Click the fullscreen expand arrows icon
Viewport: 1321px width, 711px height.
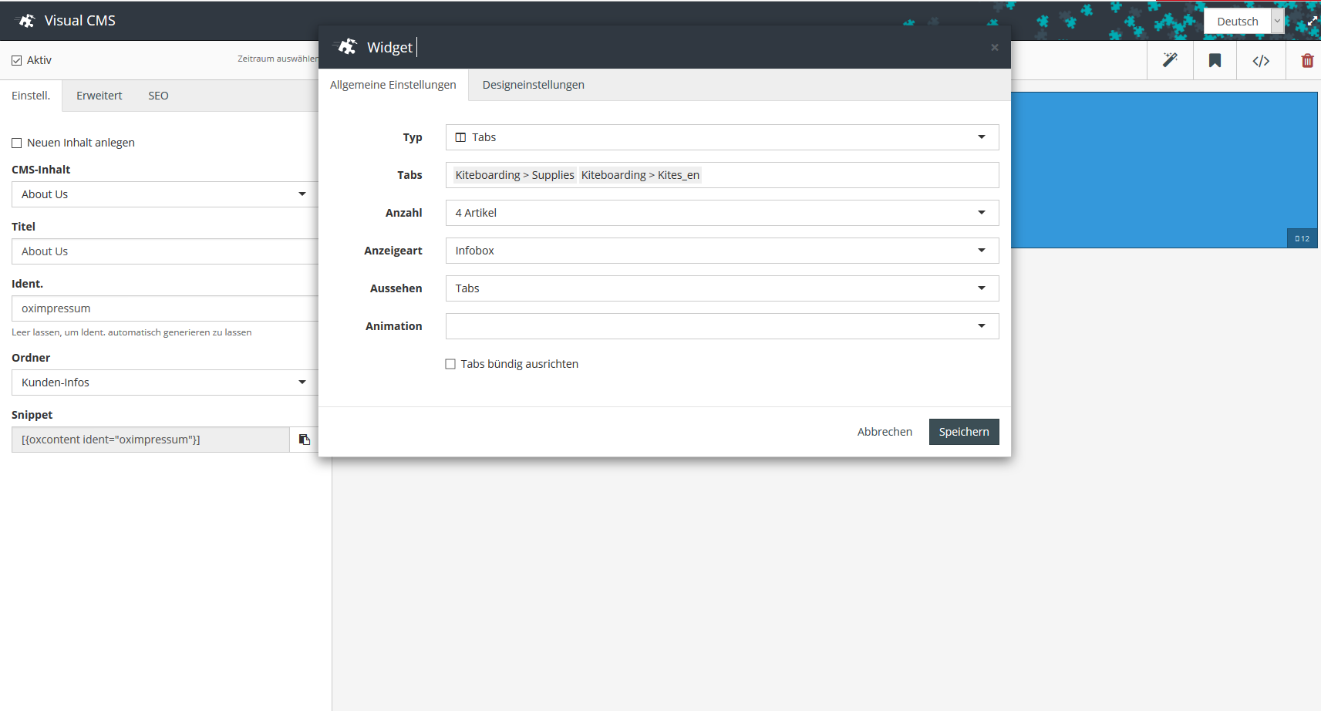click(x=1312, y=22)
